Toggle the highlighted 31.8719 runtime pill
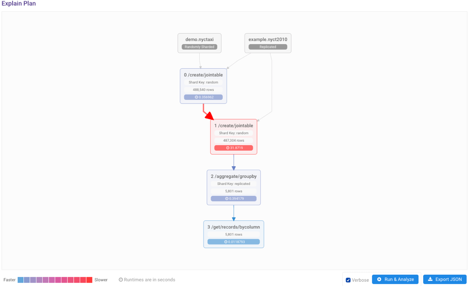 tap(234, 147)
